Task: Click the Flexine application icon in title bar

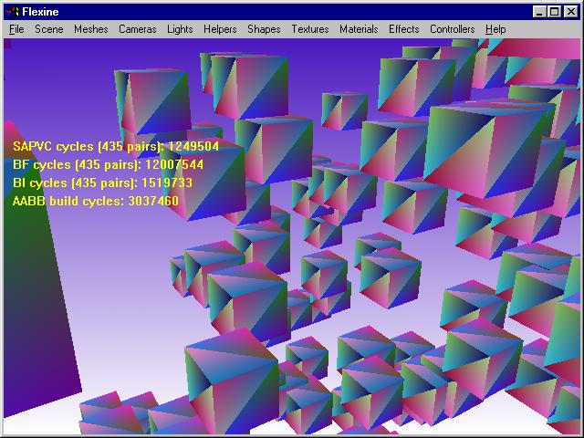Action: click(x=12, y=12)
